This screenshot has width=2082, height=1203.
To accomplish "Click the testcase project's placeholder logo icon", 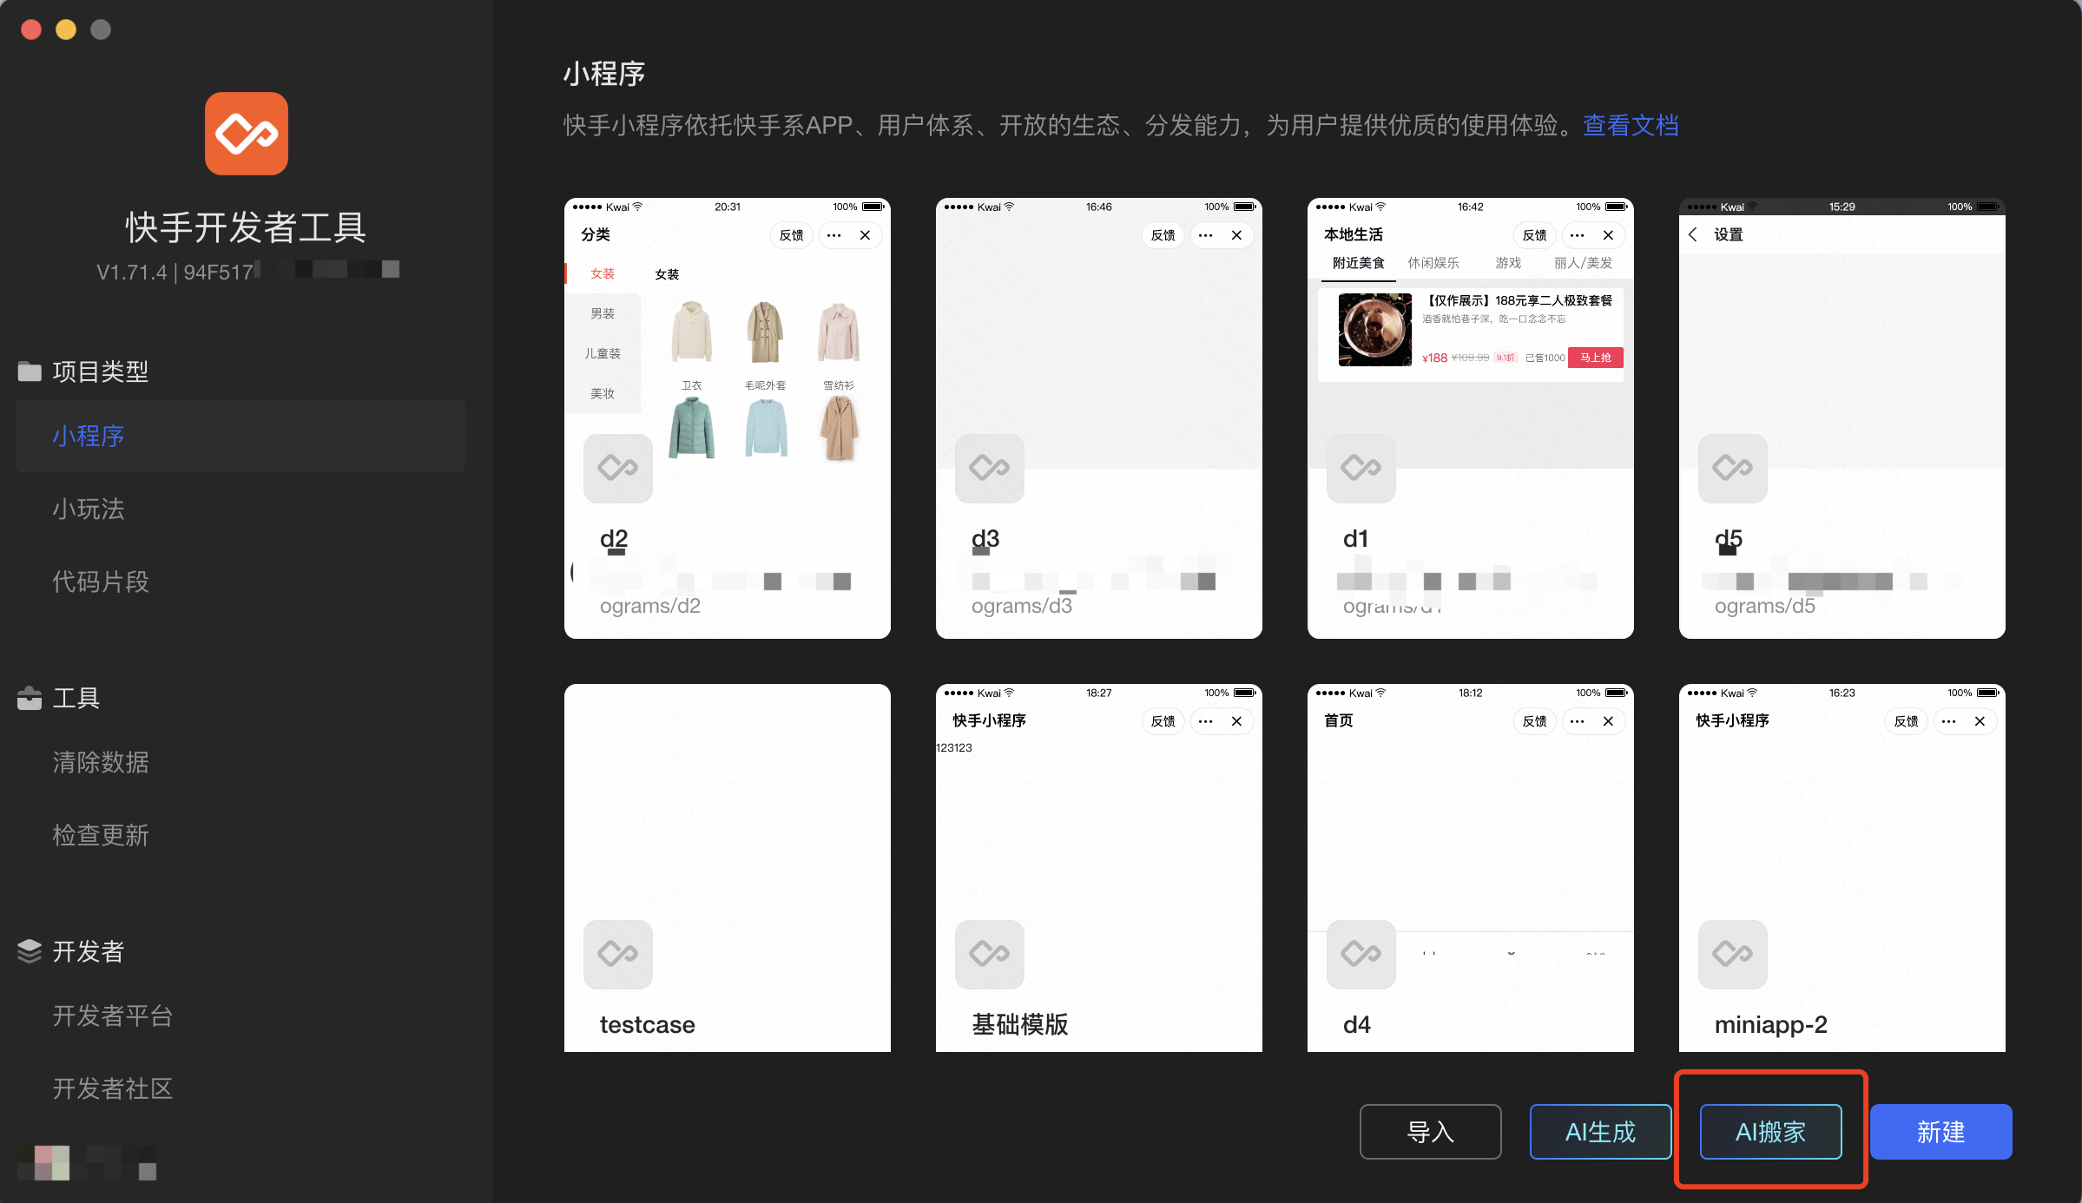I will tap(617, 954).
